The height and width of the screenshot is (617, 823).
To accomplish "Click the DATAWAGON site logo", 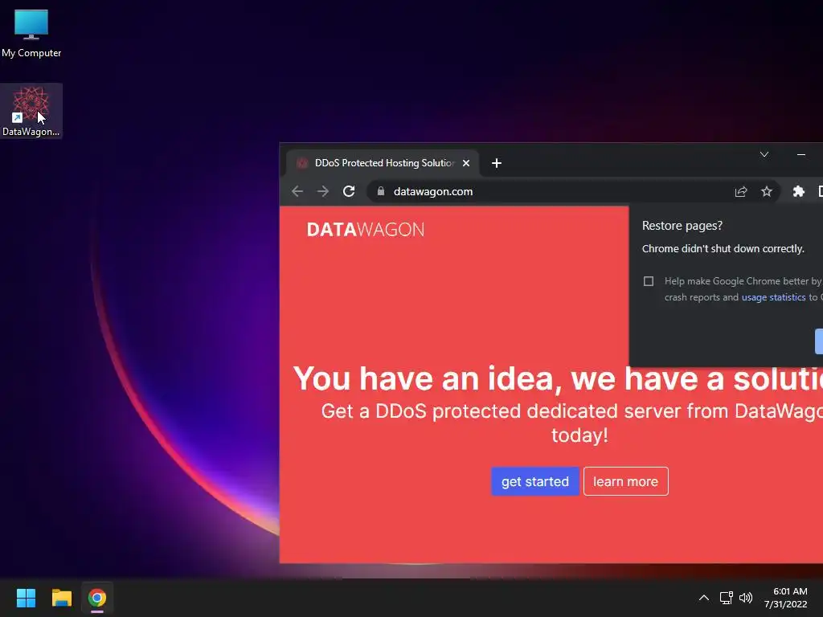I will pos(366,230).
